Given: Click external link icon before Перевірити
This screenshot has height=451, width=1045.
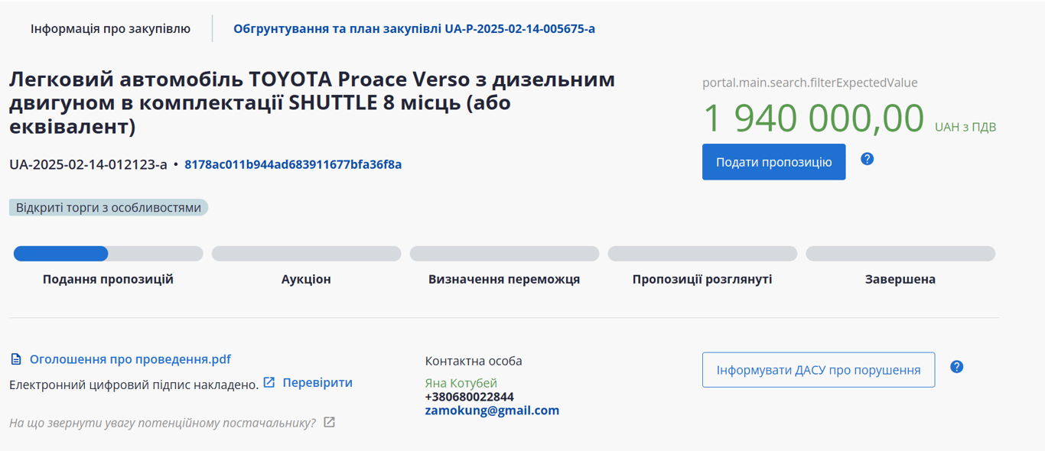Looking at the screenshot, I should [x=269, y=382].
